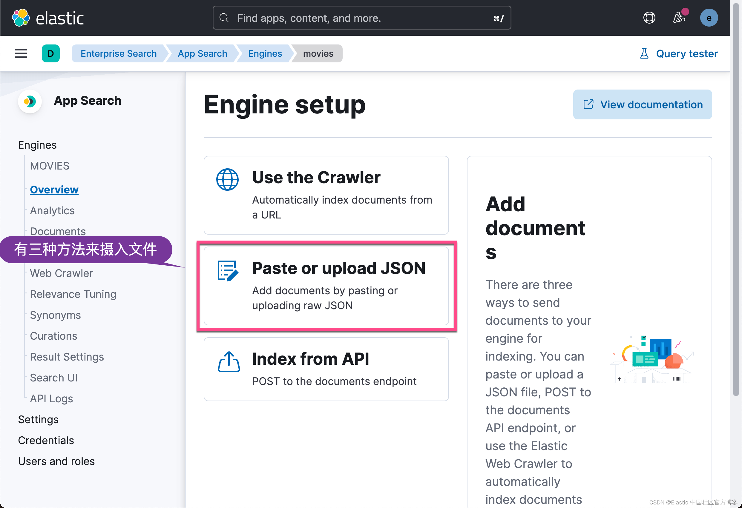This screenshot has width=742, height=508.
Task: Click the Query tester flask icon
Action: tap(644, 53)
